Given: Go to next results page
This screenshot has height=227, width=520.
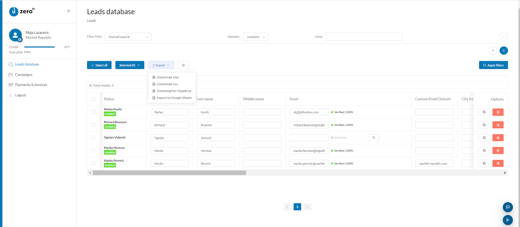Looking at the screenshot, I should pos(308,207).
